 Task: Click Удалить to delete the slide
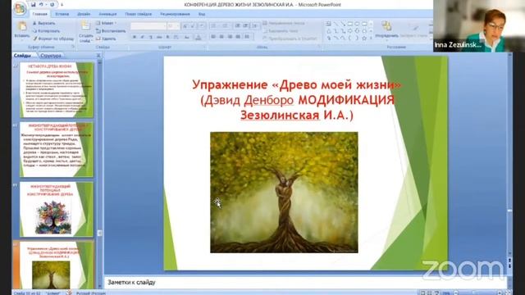(106, 39)
